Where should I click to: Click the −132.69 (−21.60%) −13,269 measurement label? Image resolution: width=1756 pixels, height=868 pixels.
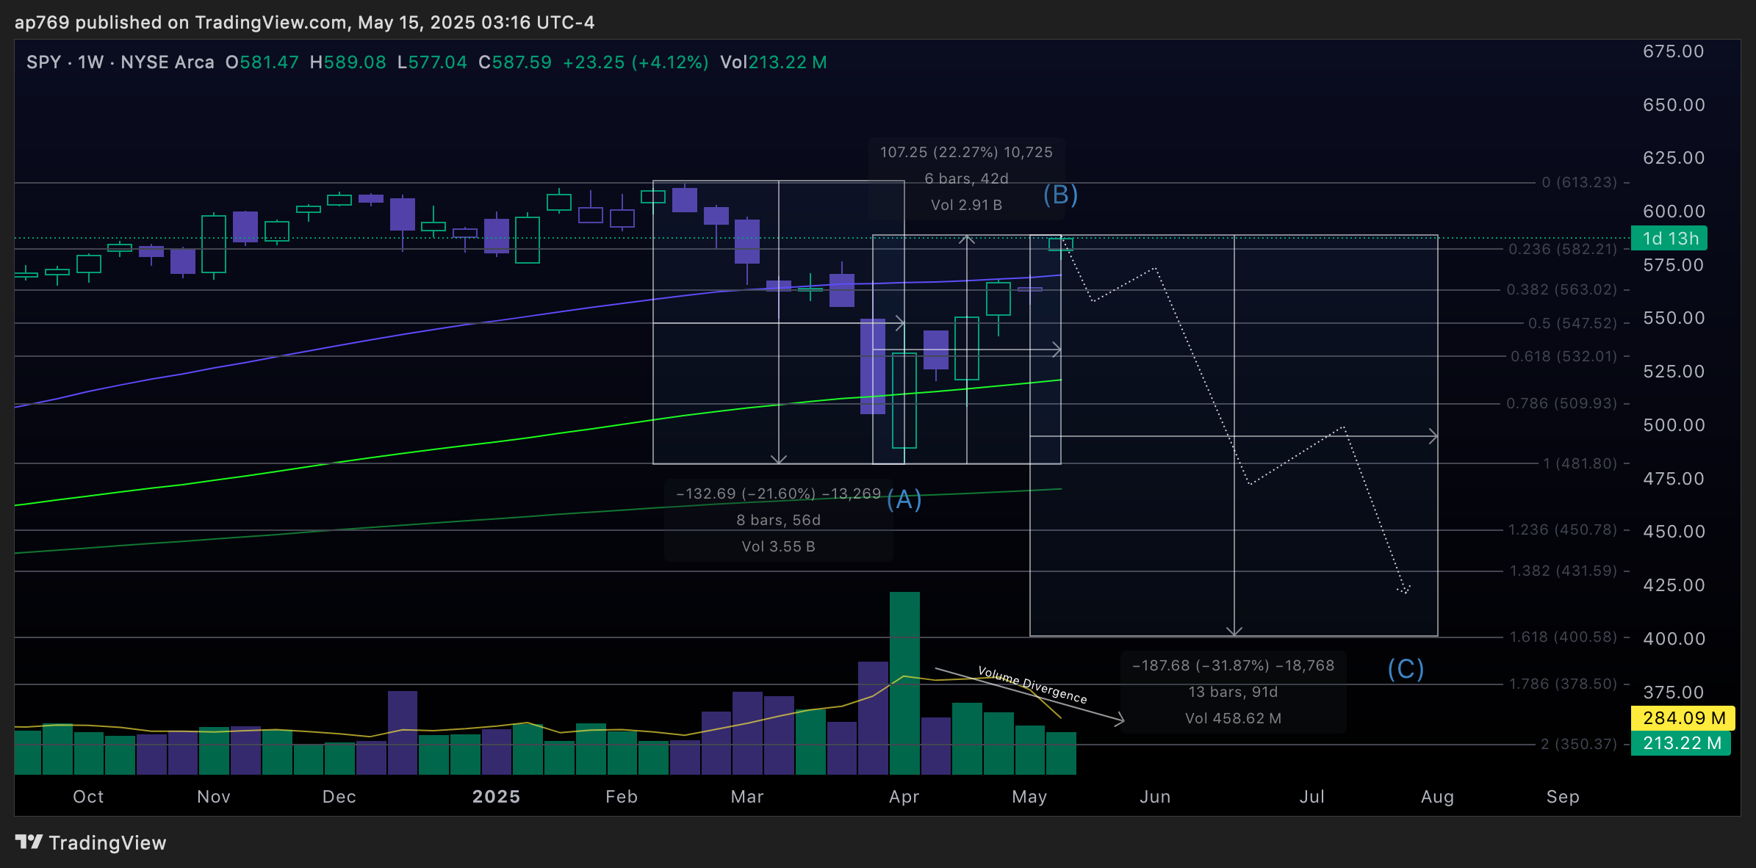(x=778, y=493)
